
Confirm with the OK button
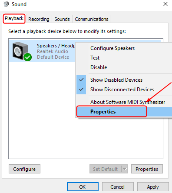coord(83,187)
